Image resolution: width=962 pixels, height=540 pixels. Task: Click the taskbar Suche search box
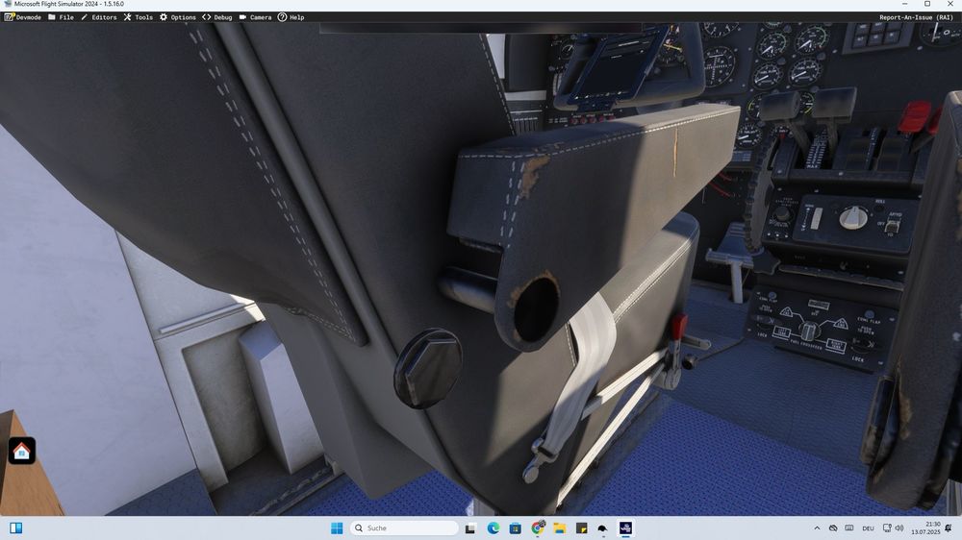click(x=404, y=528)
